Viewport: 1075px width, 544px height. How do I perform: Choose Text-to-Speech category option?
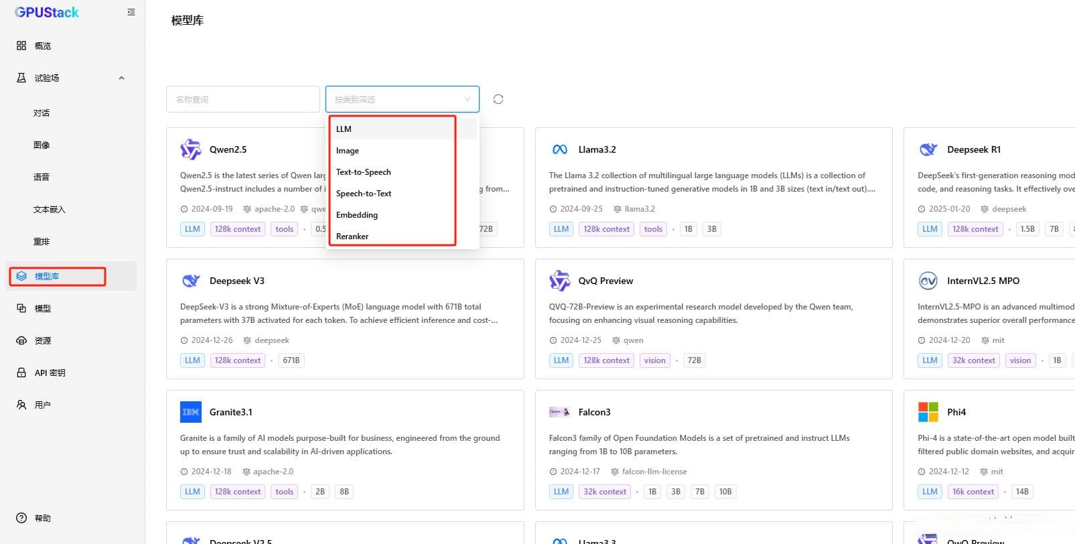pyautogui.click(x=403, y=172)
